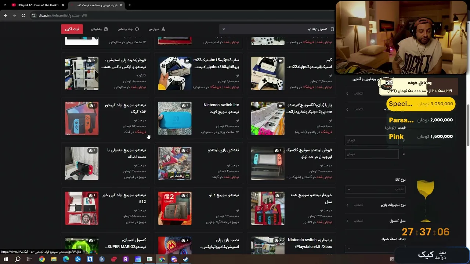Open Chrome from the Windows taskbar

(42, 259)
